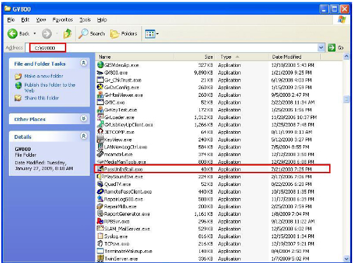This screenshot has height=263, width=354.
Task: Click Make a new folder link
Action: coord(44,76)
